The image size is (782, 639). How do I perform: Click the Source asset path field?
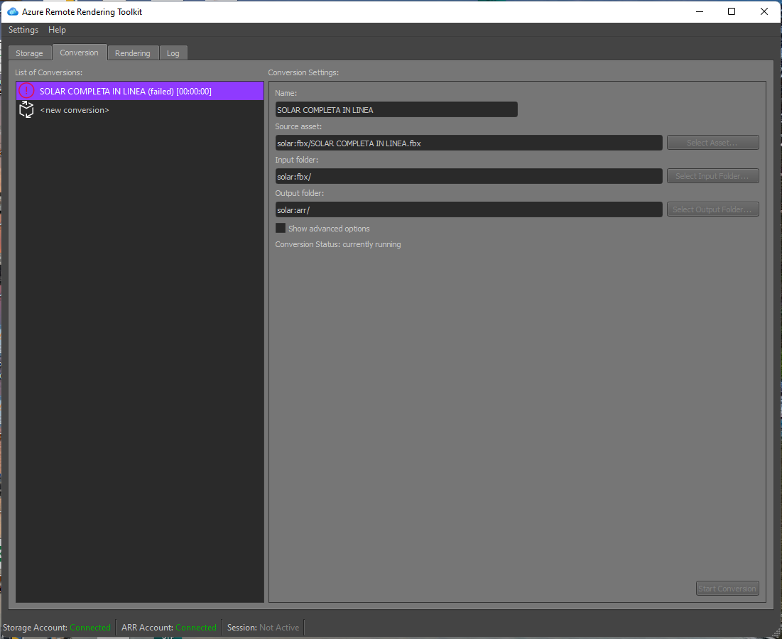469,142
